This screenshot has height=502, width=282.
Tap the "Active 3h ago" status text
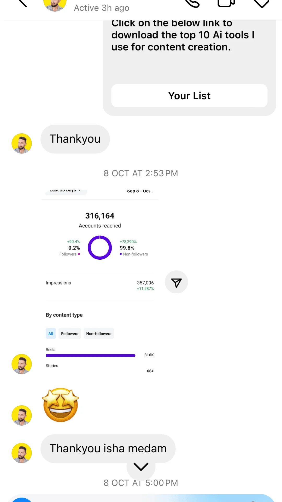[102, 8]
